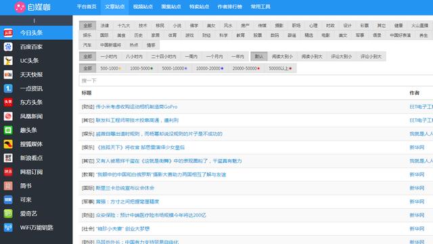Sort by 阅读大到小
Image resolution: width=433 pixels, height=244 pixels.
[x=282, y=57]
